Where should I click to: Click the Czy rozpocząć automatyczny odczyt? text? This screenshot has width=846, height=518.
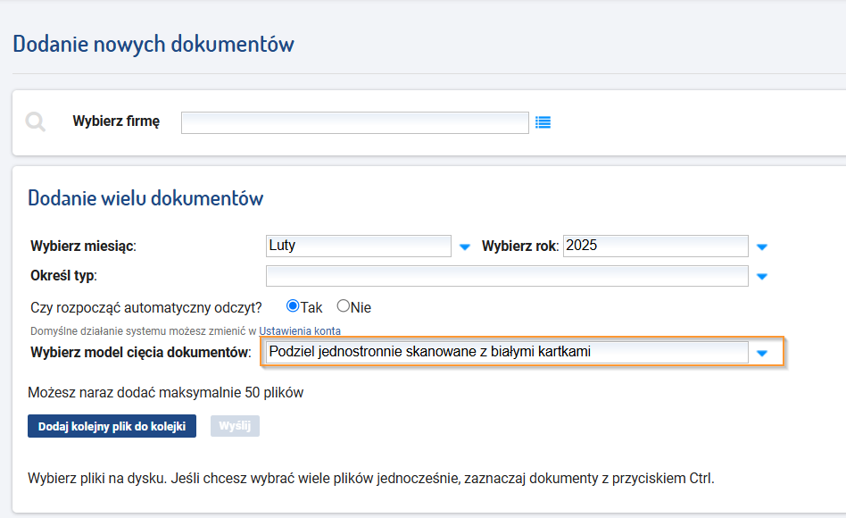[x=145, y=308]
